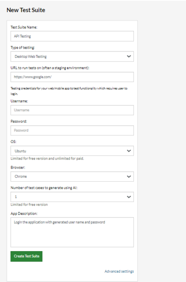186x282 pixels.
Task: Open the Chrome browser dropdown
Action: [x=72, y=176]
